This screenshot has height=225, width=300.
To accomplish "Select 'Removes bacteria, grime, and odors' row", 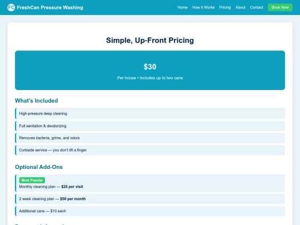I will click(x=150, y=138).
